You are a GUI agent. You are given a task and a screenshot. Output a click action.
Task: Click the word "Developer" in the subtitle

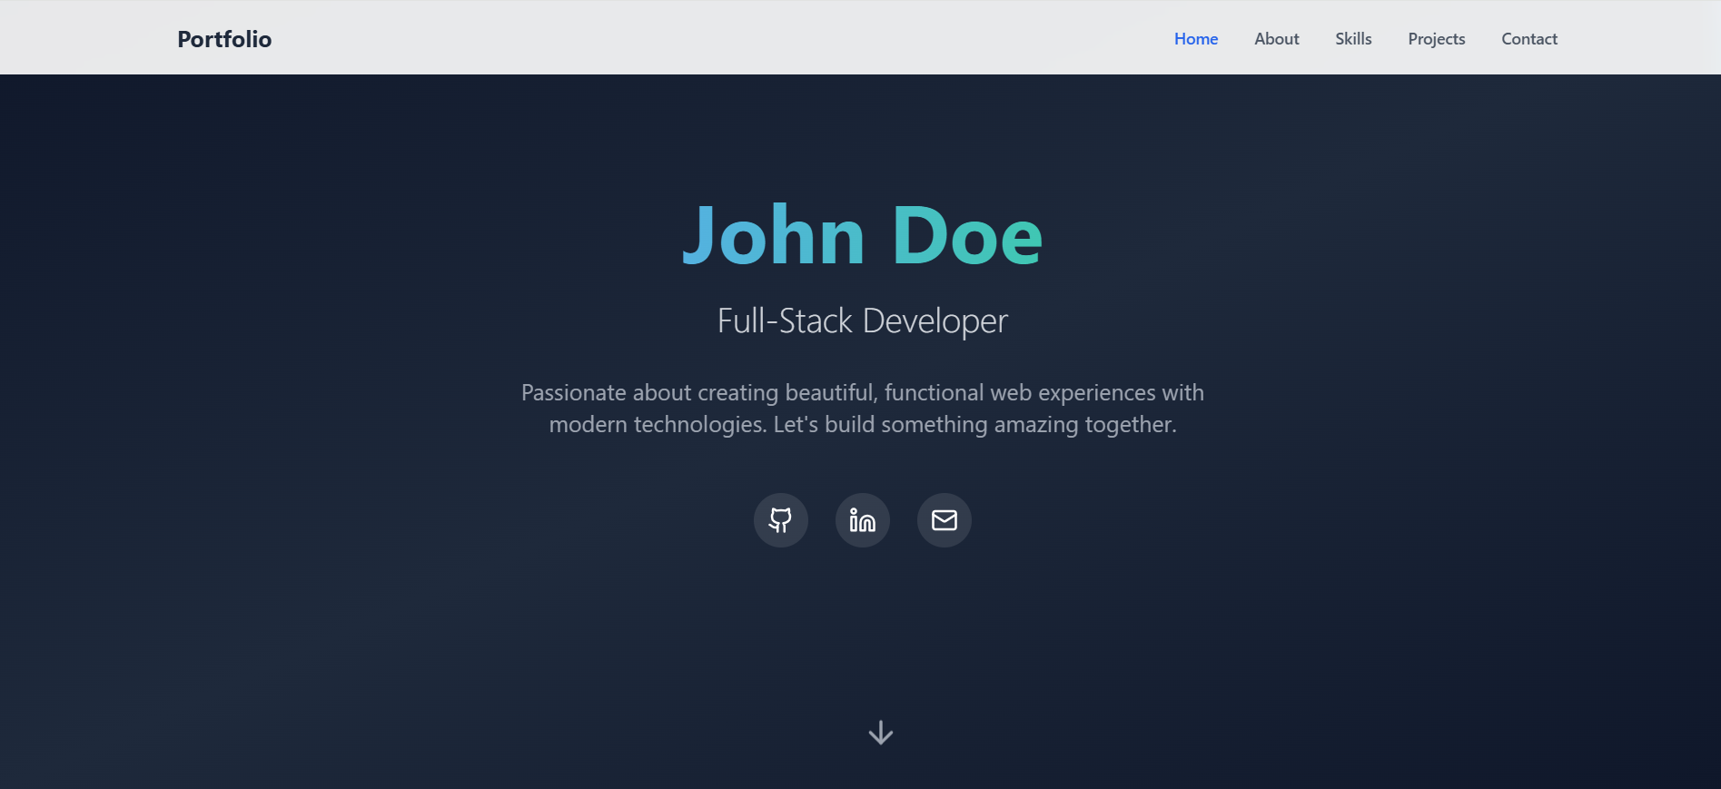pos(935,321)
